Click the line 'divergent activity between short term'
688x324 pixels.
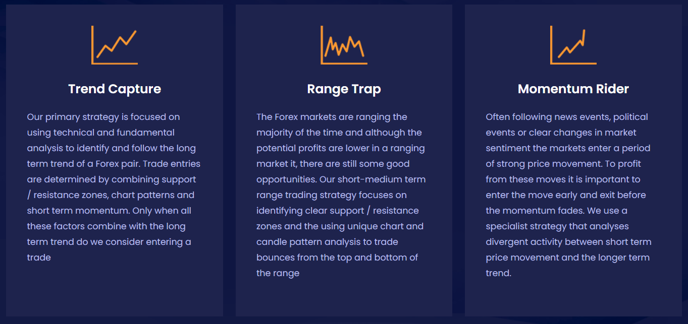click(568, 242)
